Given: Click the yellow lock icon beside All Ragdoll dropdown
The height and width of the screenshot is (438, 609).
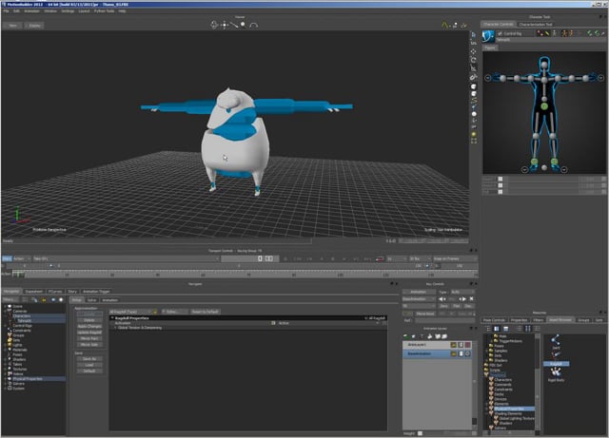Looking at the screenshot, I should click(x=154, y=312).
